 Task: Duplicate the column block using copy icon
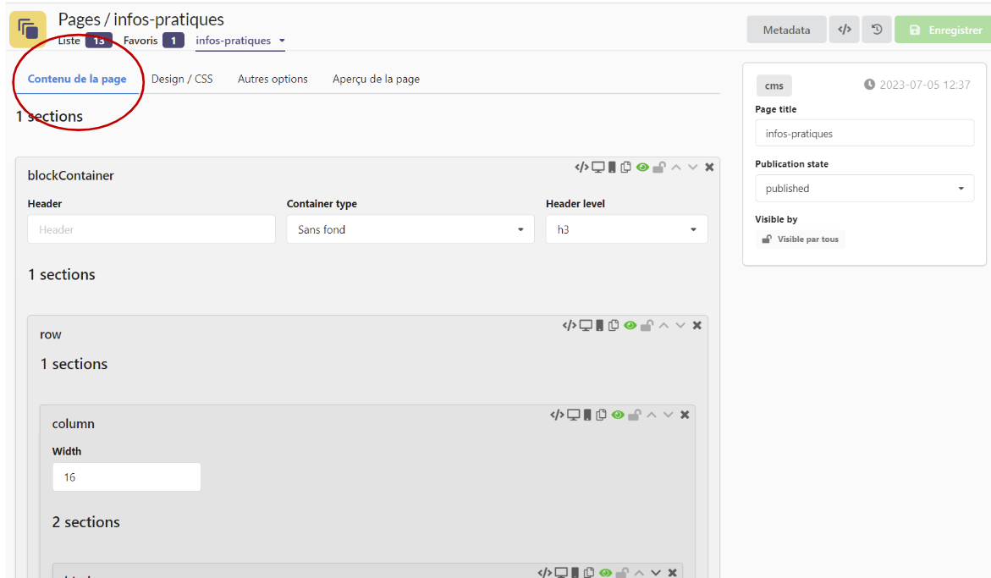(x=601, y=415)
